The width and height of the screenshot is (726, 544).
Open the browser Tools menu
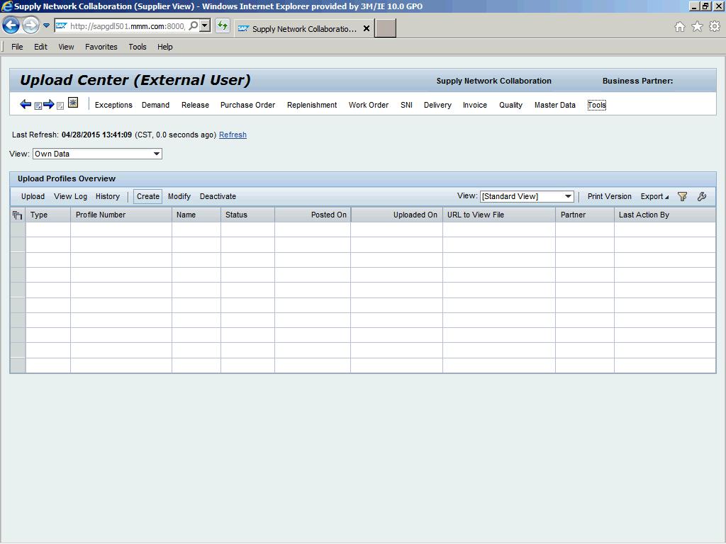pos(138,47)
